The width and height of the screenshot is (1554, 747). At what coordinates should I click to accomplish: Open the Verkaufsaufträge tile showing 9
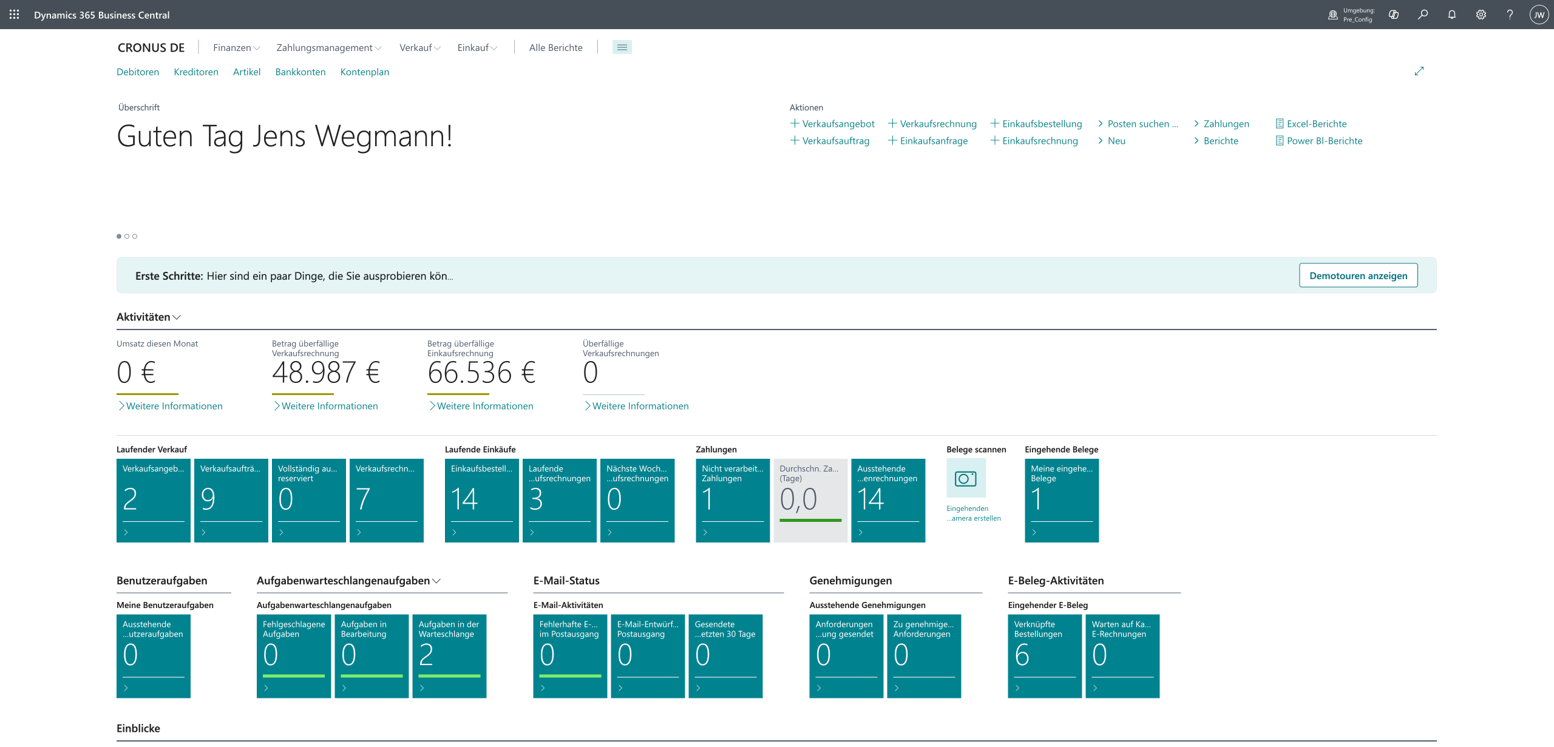click(231, 500)
